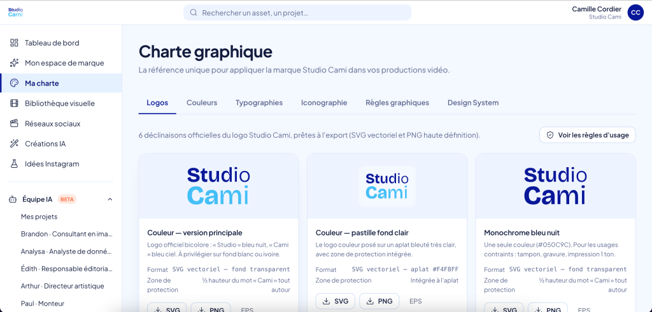Download PNG of pastille fond clair logo
The width and height of the screenshot is (652, 312).
click(x=379, y=301)
